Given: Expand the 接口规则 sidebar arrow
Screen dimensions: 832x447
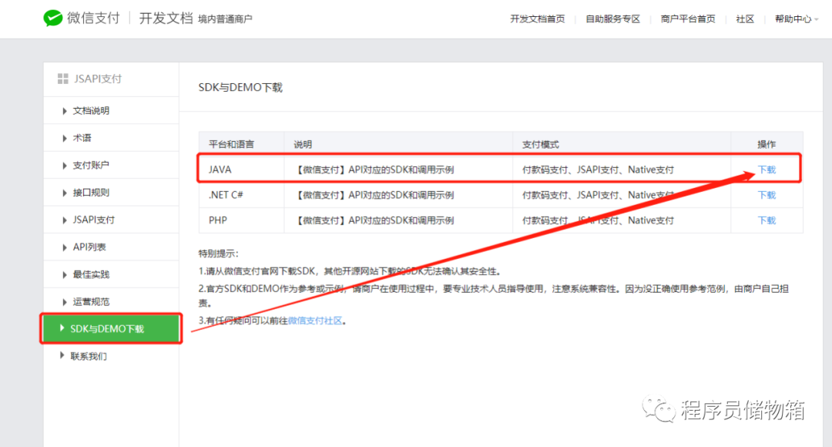Looking at the screenshot, I should [x=64, y=193].
